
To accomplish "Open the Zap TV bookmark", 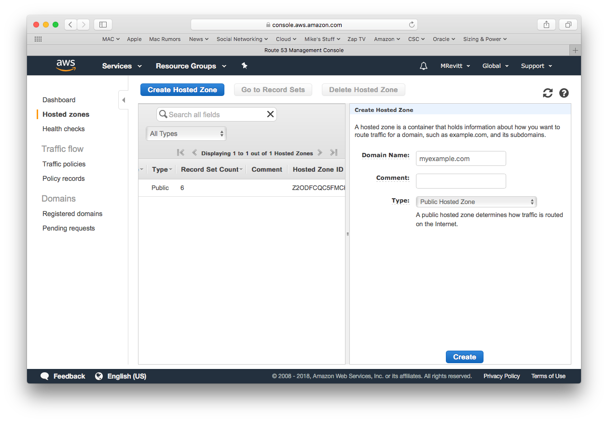I will [357, 39].
